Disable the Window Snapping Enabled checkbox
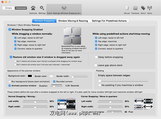 (x=10, y=30)
